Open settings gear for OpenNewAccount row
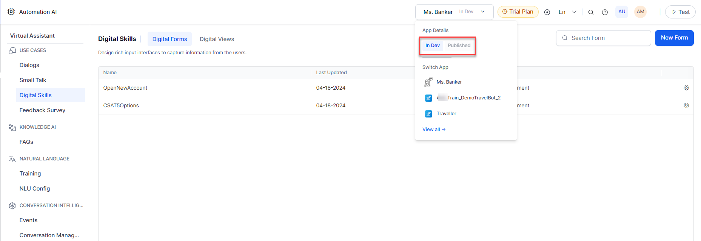 coord(686,88)
